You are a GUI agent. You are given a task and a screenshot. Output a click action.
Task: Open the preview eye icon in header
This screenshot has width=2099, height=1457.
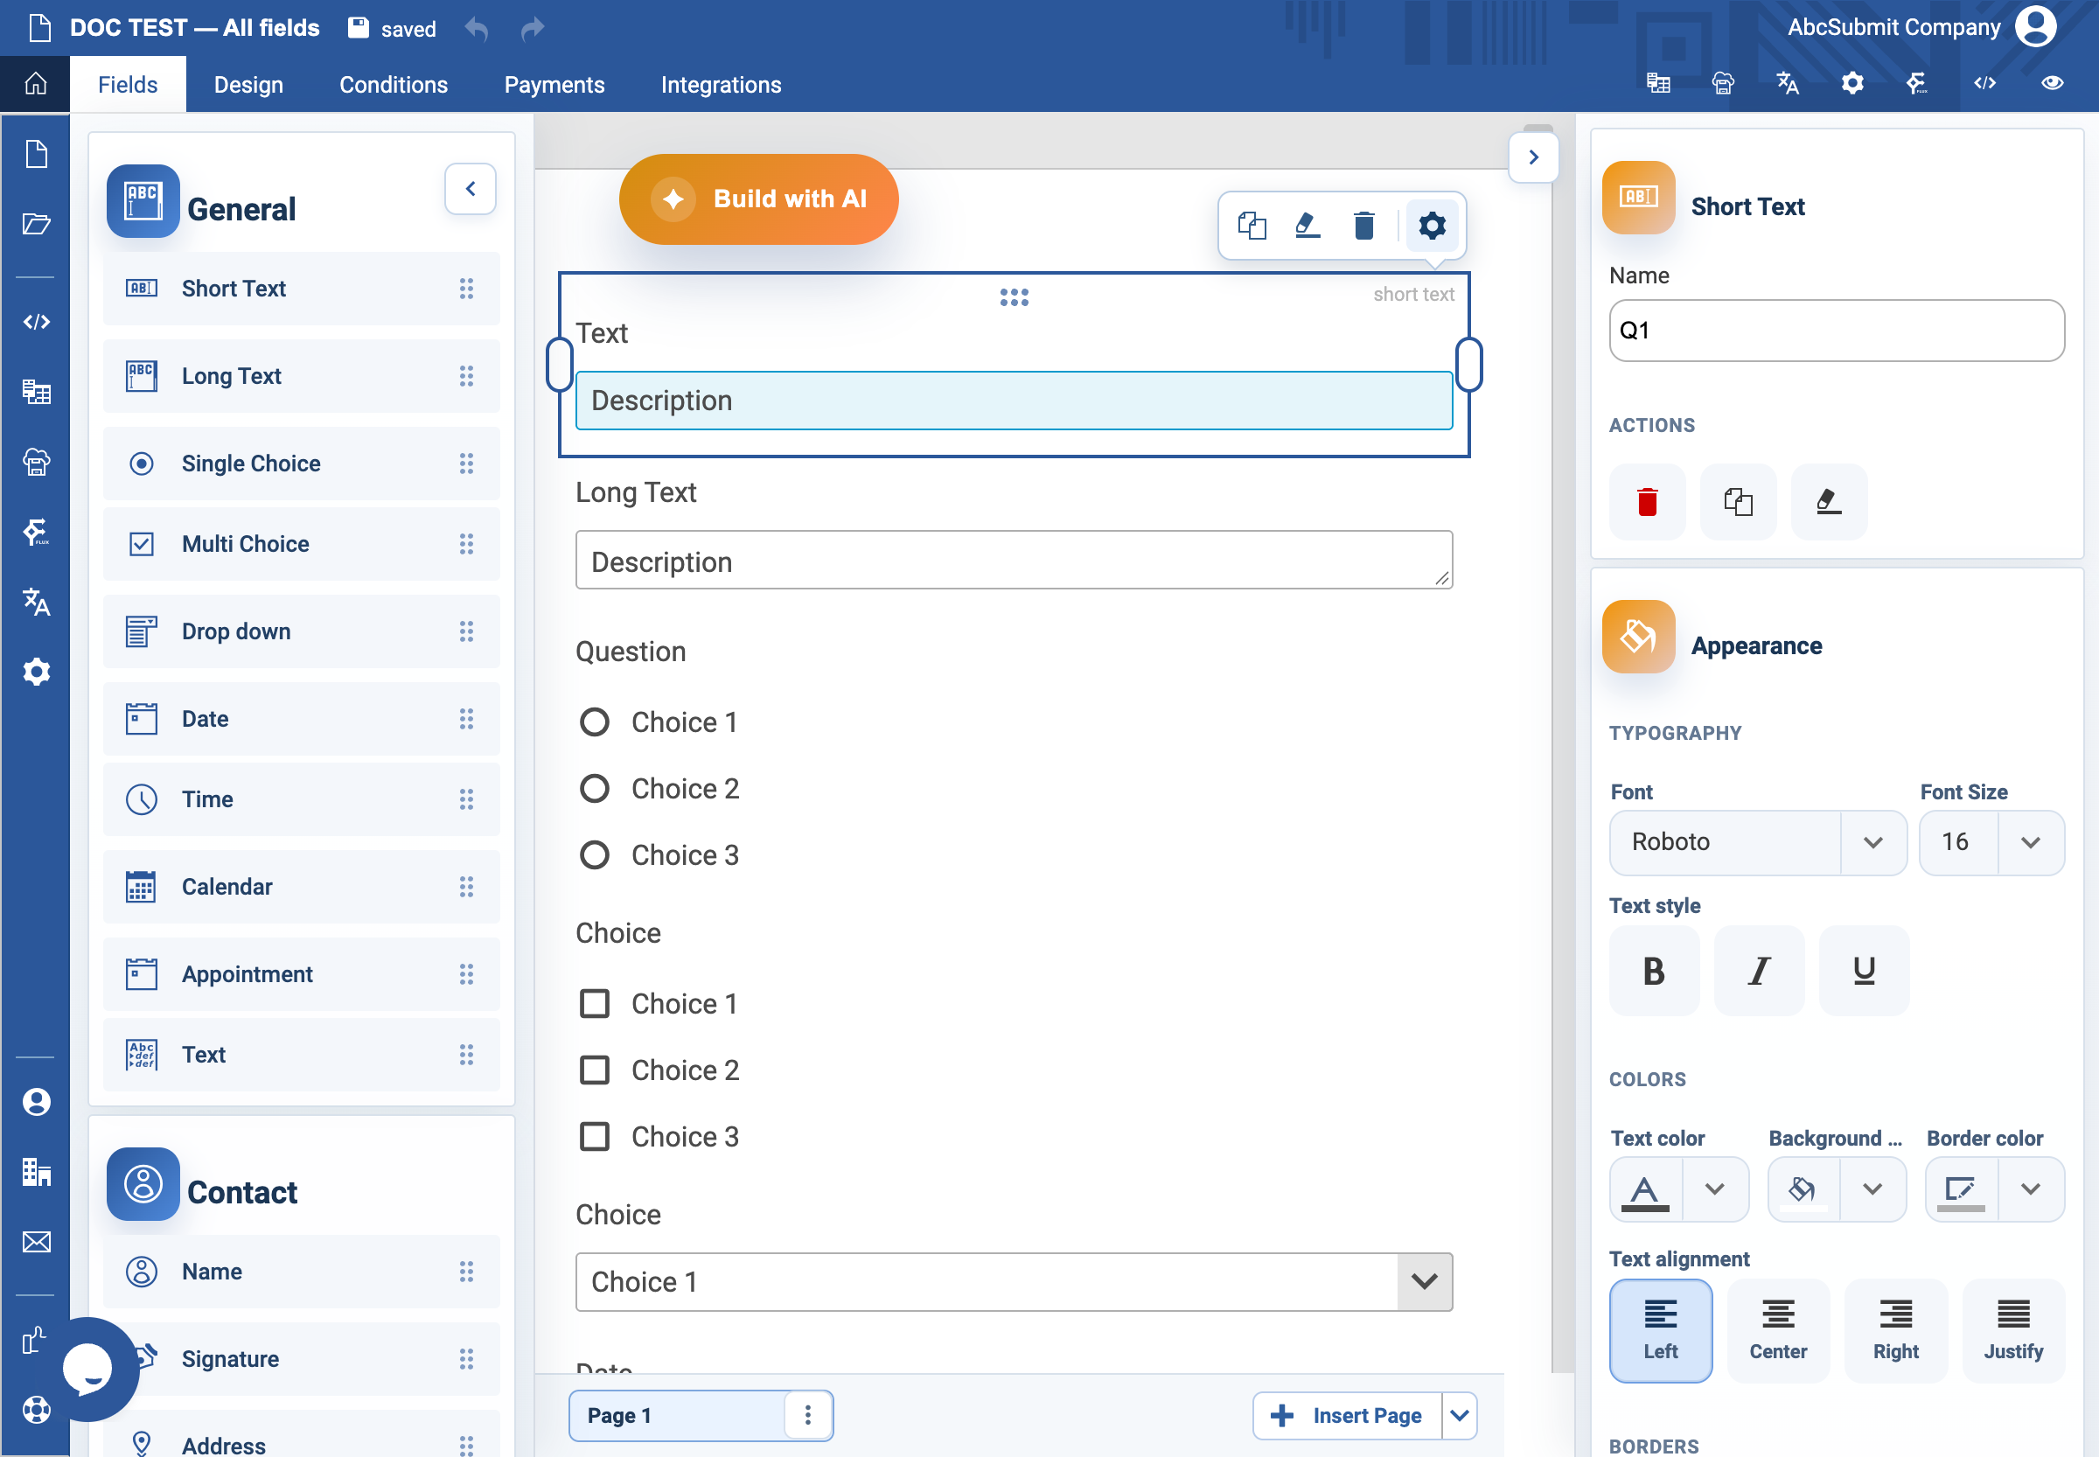2053,83
